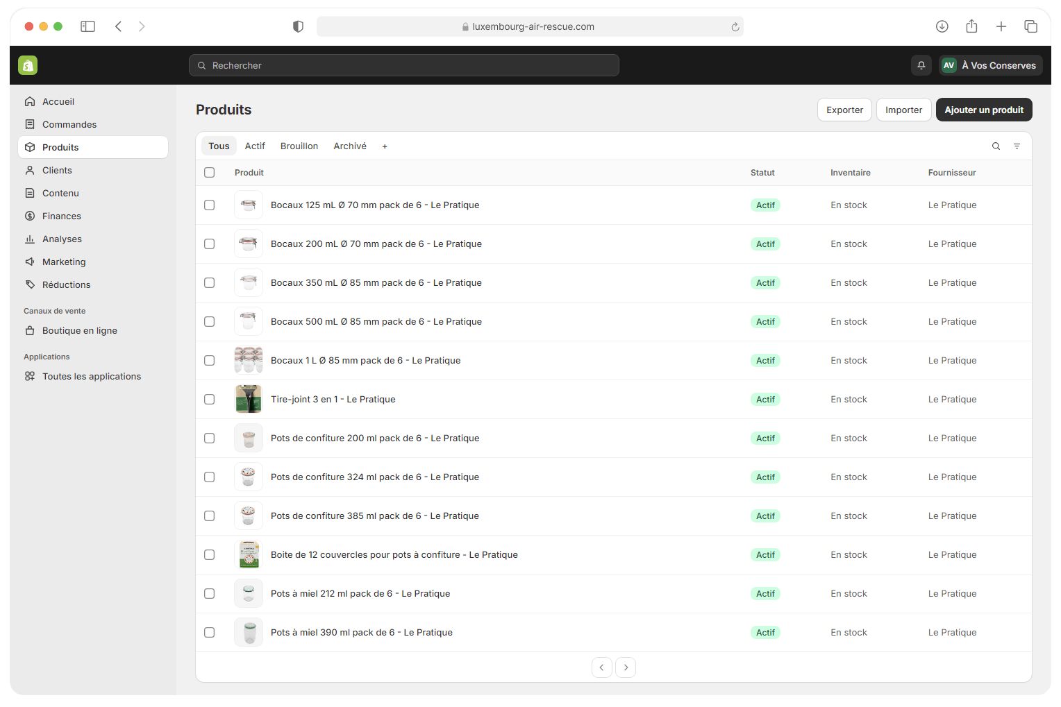Viewport: 1061px width, 707px height.
Task: Click the Réductions tag icon
Action: coord(30,284)
